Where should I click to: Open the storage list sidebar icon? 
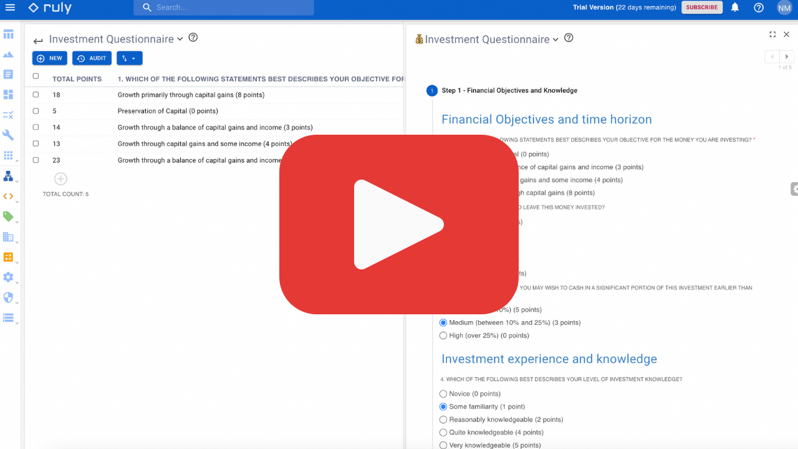coord(8,318)
